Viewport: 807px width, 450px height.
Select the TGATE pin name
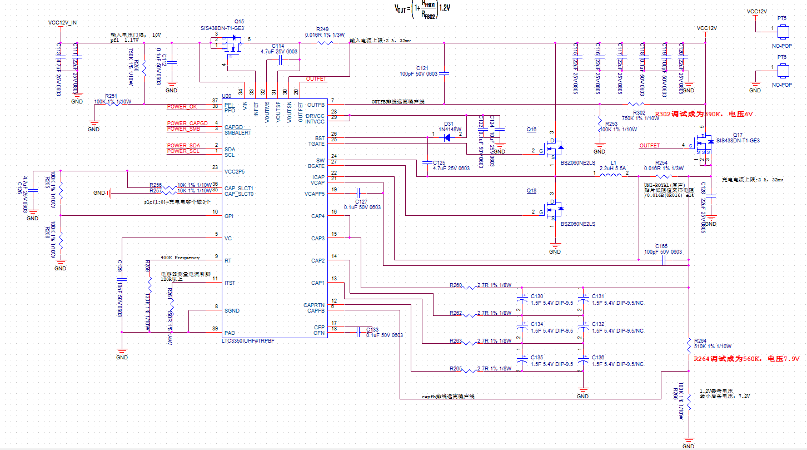coord(317,144)
